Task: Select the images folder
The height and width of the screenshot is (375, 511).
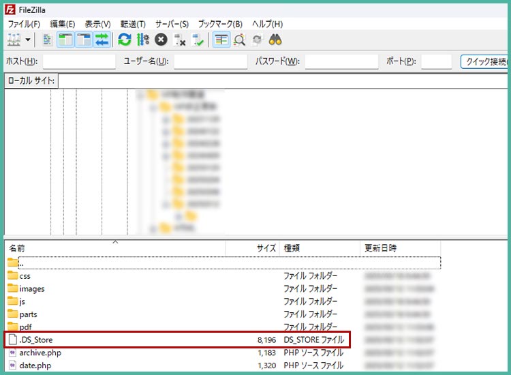Action: (223, 288)
